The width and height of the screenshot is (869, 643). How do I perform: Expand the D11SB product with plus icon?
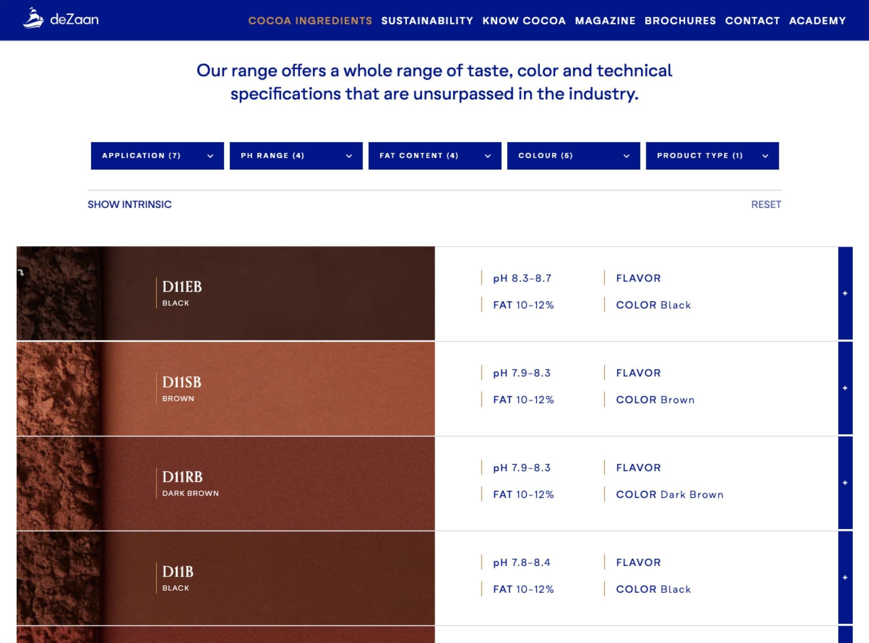click(x=845, y=388)
